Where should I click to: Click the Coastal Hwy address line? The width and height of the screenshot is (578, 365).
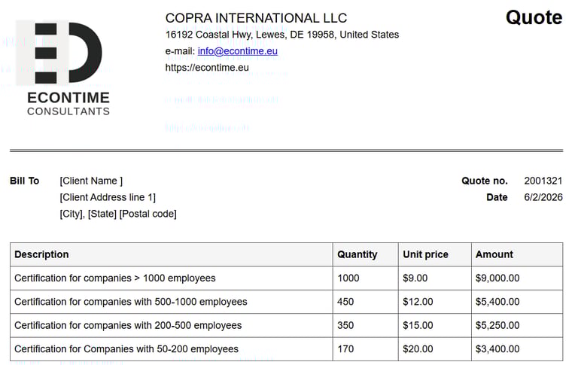[282, 35]
